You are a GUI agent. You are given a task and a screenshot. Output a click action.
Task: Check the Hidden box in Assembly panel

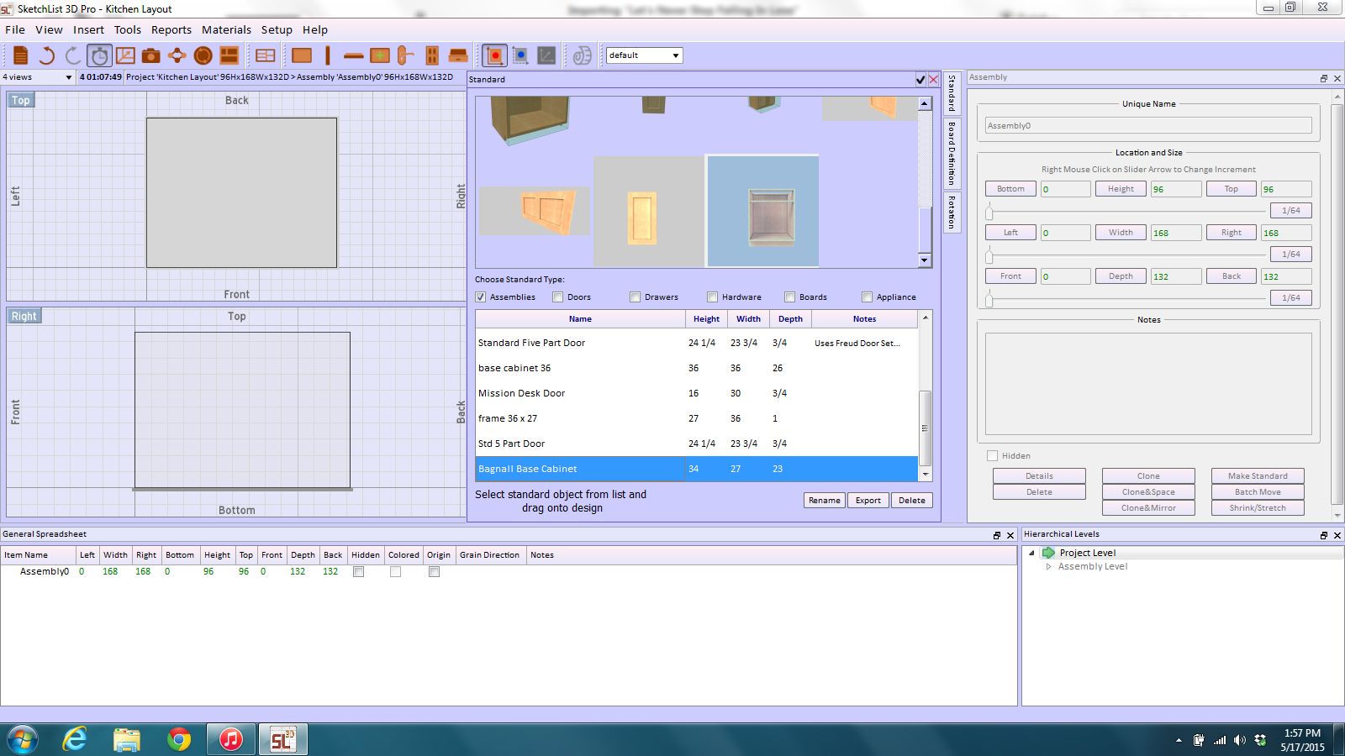click(993, 455)
